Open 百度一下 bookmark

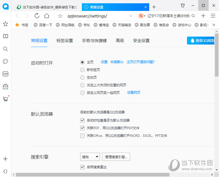coord(43,25)
